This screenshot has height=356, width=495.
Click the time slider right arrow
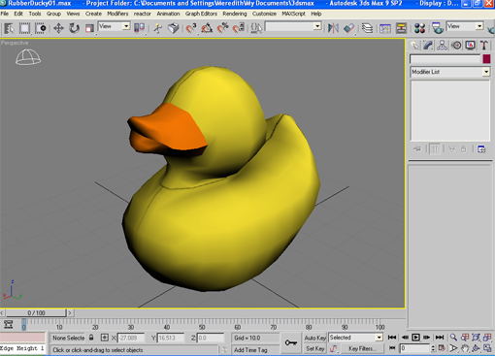tap(70, 313)
